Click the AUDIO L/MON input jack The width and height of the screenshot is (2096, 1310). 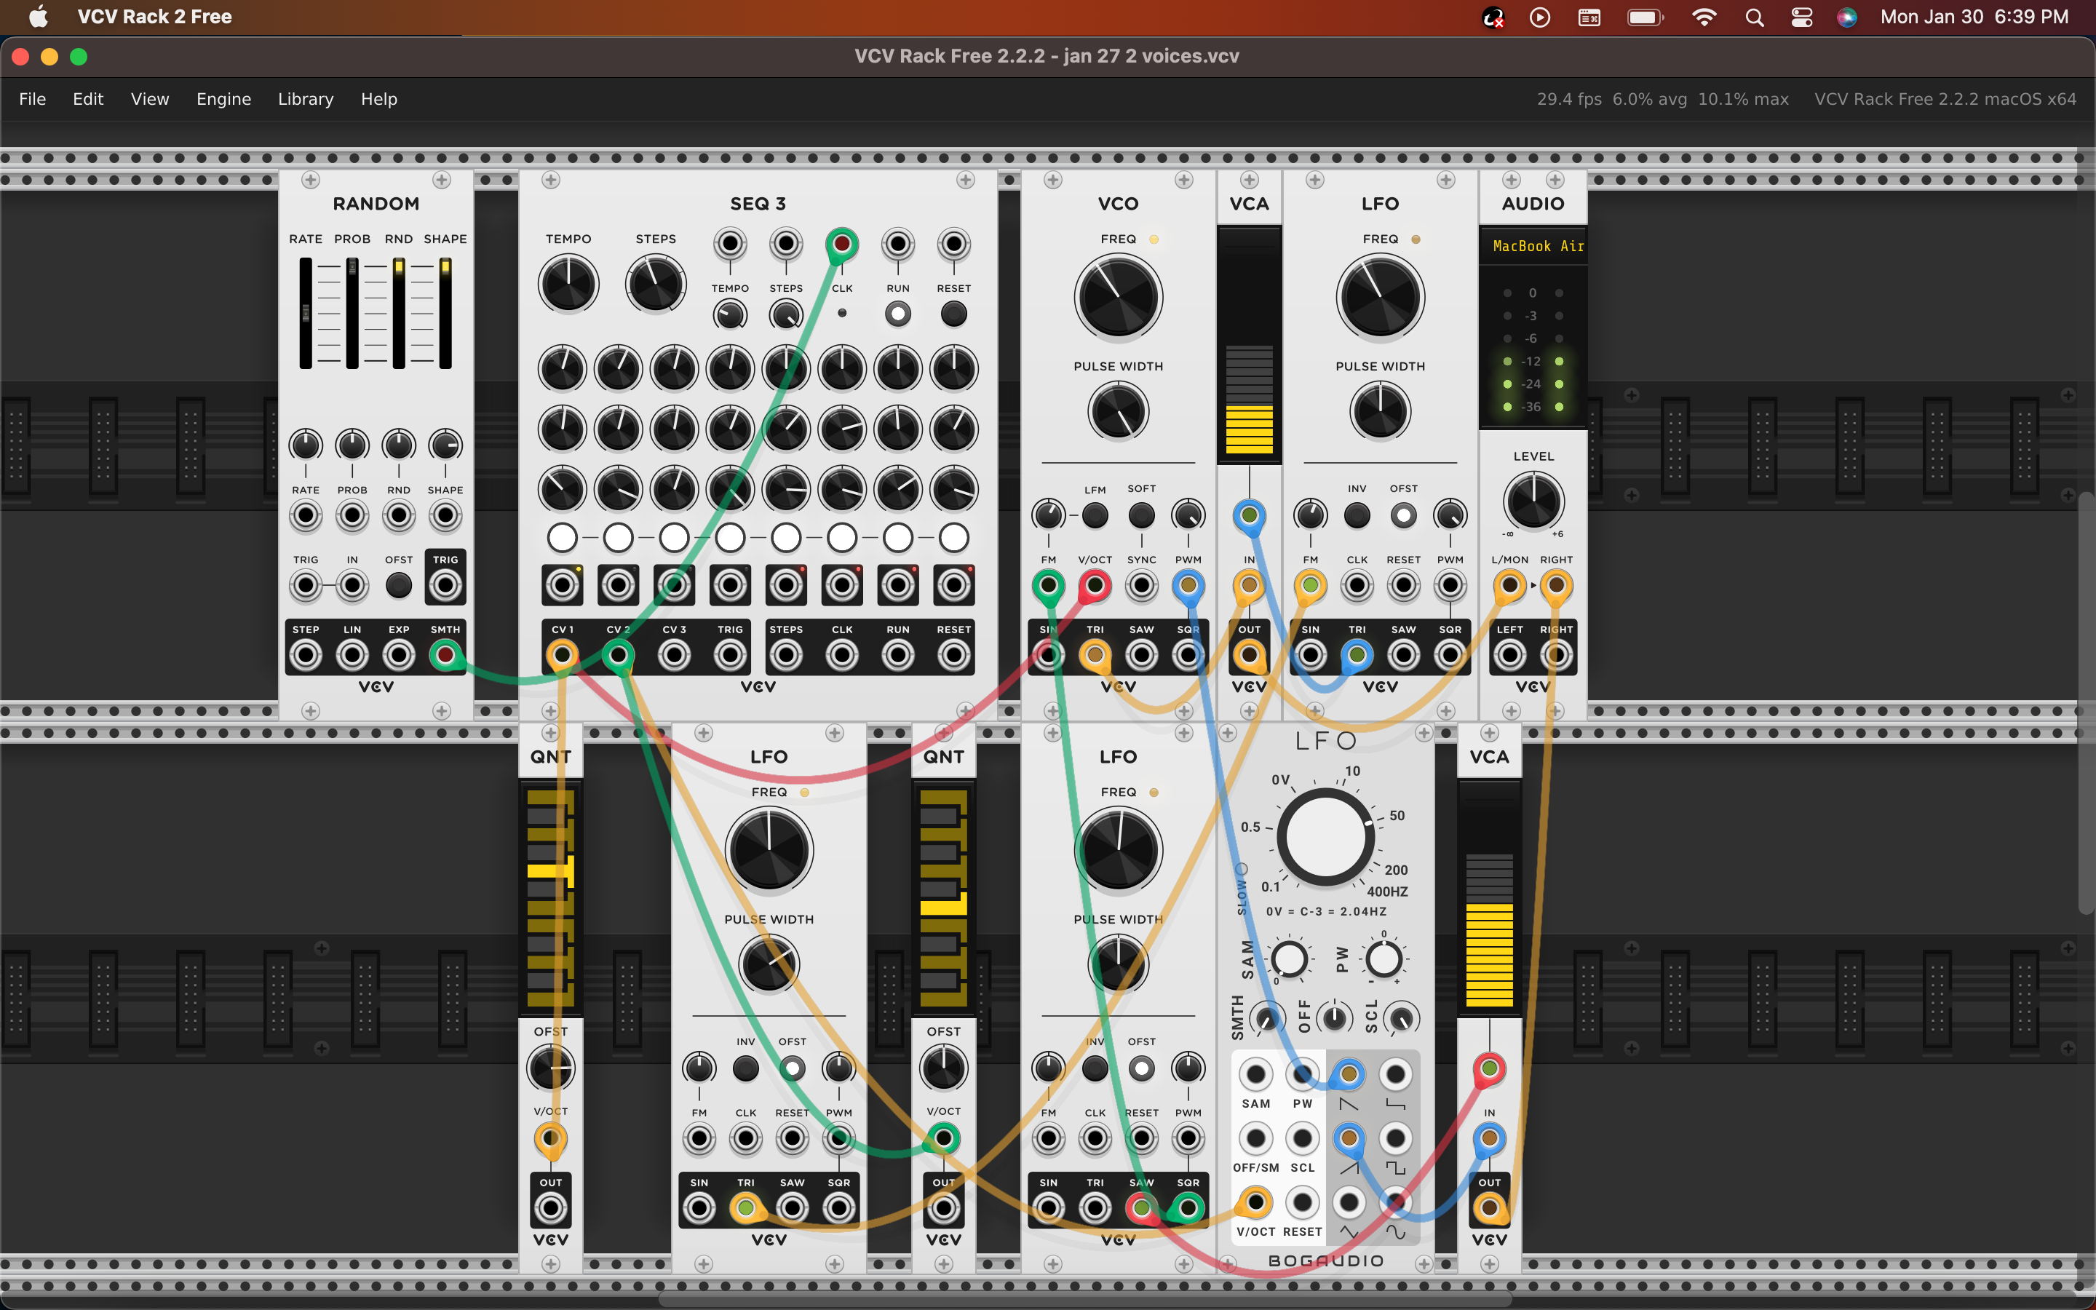[x=1509, y=586]
